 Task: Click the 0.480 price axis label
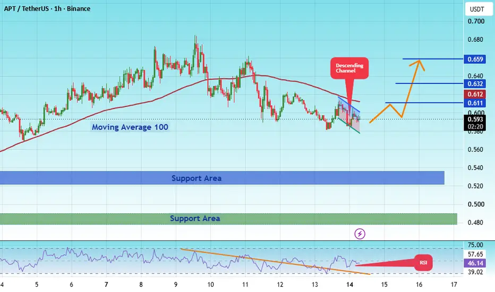[x=475, y=222]
